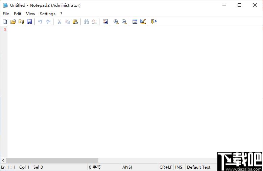Click the Redo arrow icon
Viewport: 263px width, 171px height.
(48, 22)
